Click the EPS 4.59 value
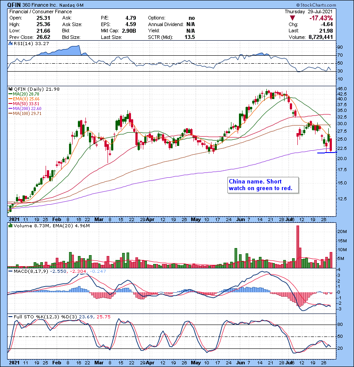354x367 pixels. click(x=131, y=24)
